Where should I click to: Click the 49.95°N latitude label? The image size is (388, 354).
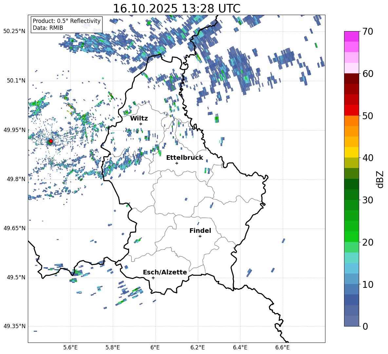tap(14, 130)
